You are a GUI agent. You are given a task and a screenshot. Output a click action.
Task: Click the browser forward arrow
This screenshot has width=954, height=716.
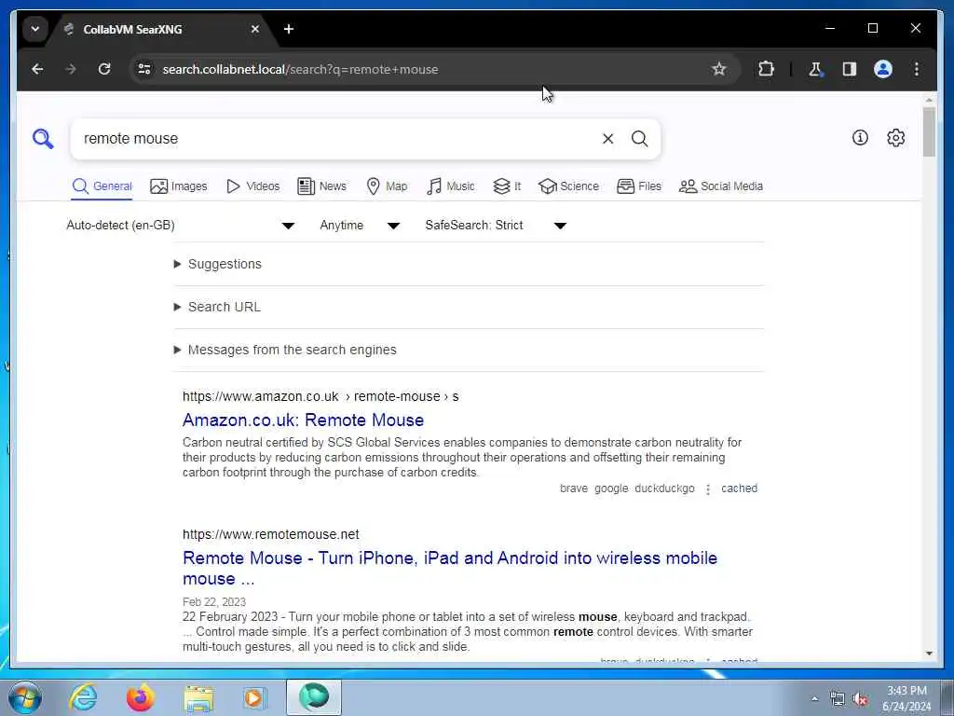point(71,69)
